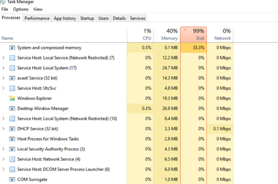The image size is (278, 184).
Task: Expand Service Host: Network Service (4)
Action: pos(4,159)
